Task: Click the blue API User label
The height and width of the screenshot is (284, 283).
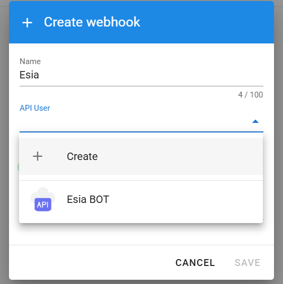Action: point(35,108)
